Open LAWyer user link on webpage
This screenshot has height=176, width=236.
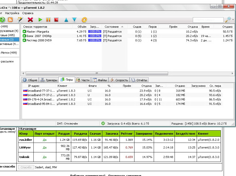[25, 147]
